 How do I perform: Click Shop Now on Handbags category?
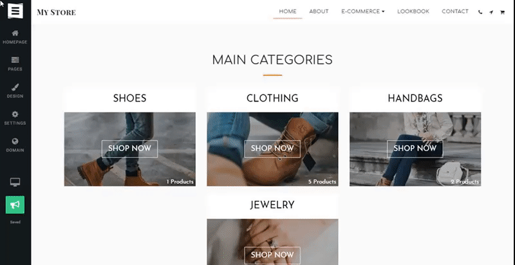tap(415, 149)
